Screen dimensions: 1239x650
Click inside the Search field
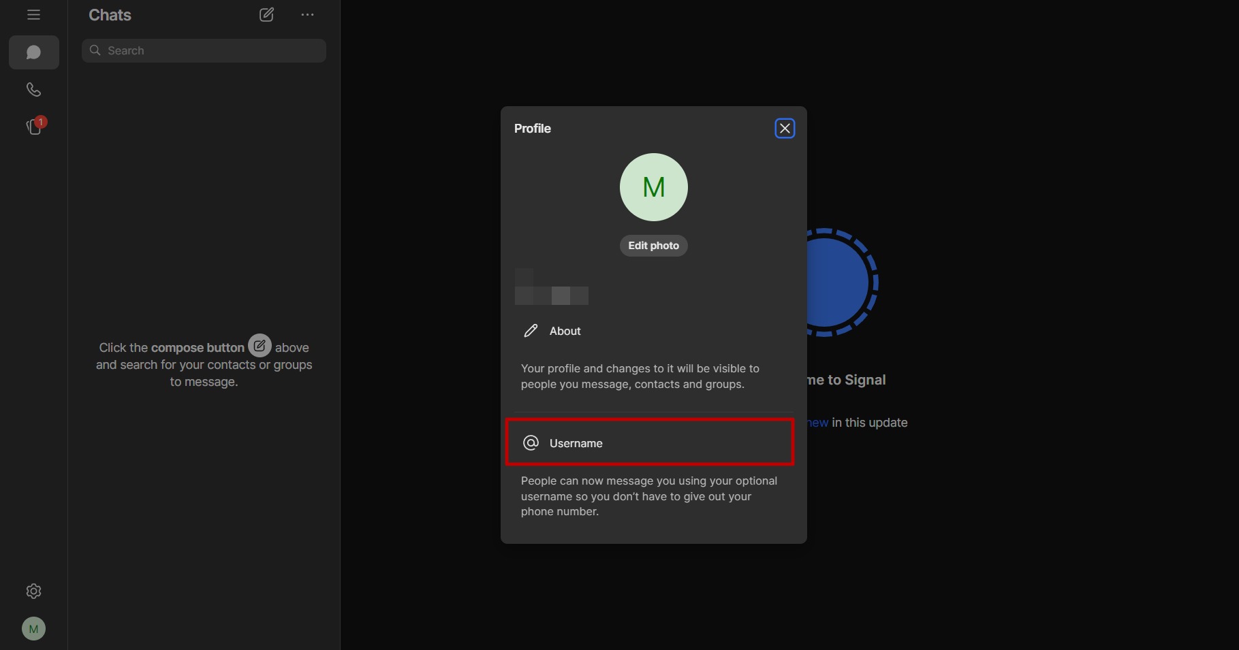pos(203,50)
